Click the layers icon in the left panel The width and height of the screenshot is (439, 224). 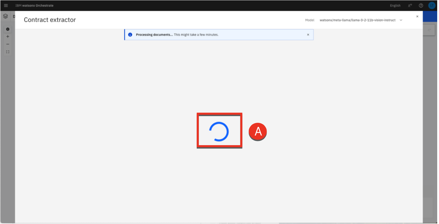point(5,17)
